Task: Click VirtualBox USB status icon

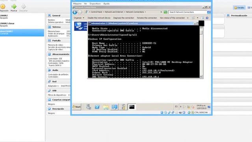Action: 169,112
